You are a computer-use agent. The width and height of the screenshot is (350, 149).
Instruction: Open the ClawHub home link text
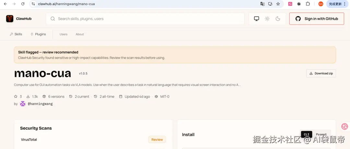click(x=24, y=19)
